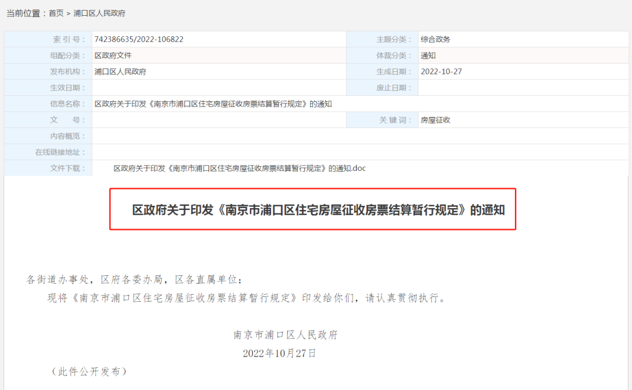This screenshot has height=390, width=632.
Task: Click 通知 genre category value
Action: [x=428, y=56]
